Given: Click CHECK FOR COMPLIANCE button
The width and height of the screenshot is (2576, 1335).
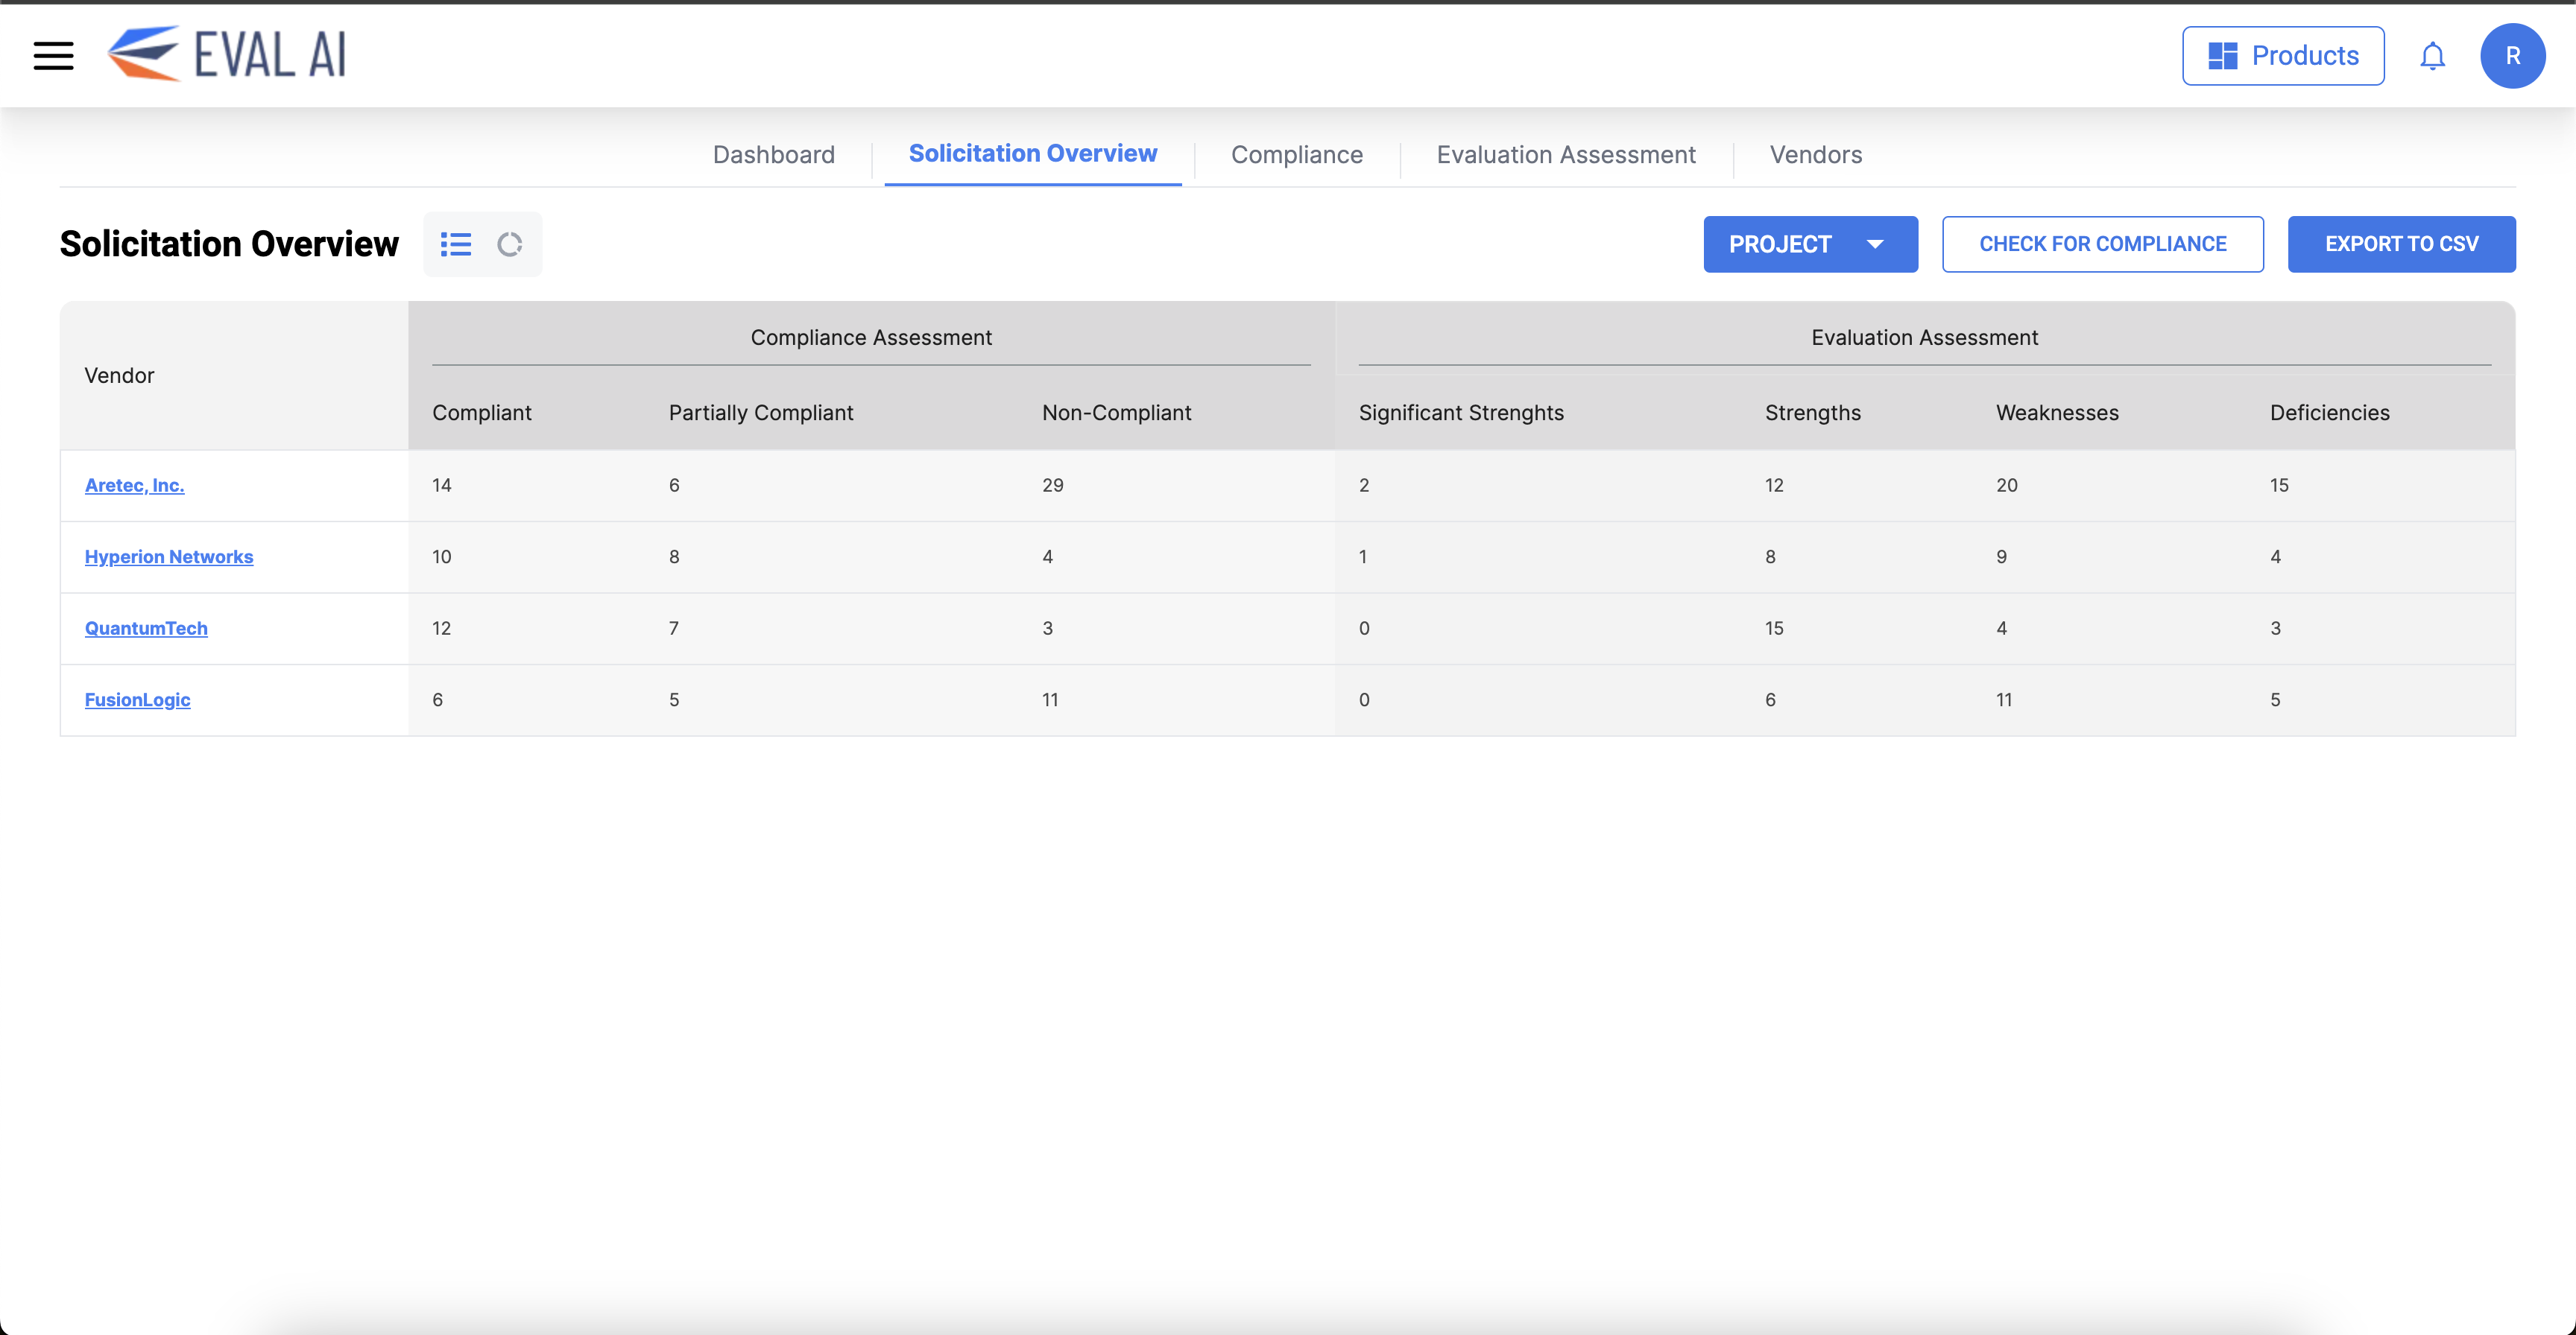Looking at the screenshot, I should [2102, 244].
